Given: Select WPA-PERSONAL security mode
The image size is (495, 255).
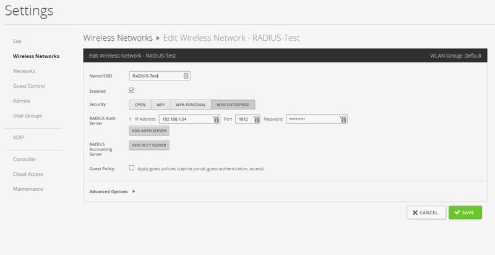Looking at the screenshot, I should pos(191,105).
